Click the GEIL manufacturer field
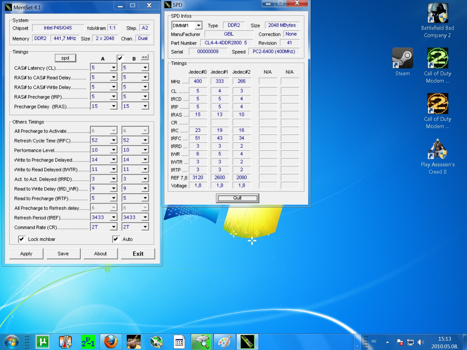Screen dimensions: 467x350 pos(229,34)
